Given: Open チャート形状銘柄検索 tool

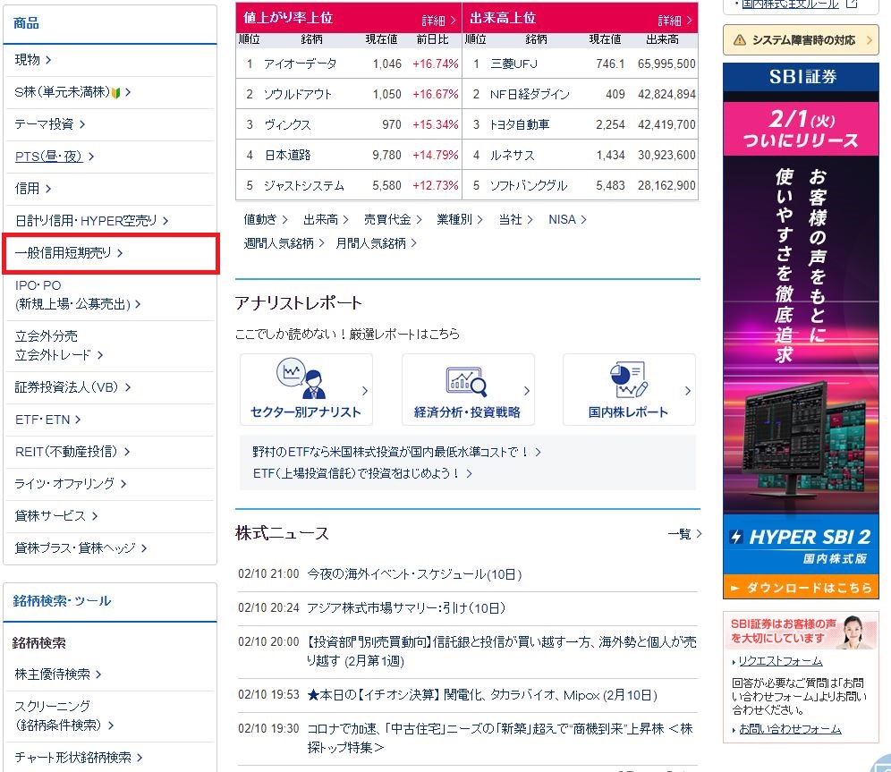Looking at the screenshot, I should click(79, 757).
